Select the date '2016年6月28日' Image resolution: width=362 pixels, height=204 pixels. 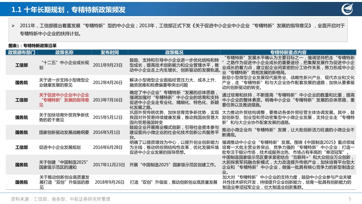tap(107, 147)
